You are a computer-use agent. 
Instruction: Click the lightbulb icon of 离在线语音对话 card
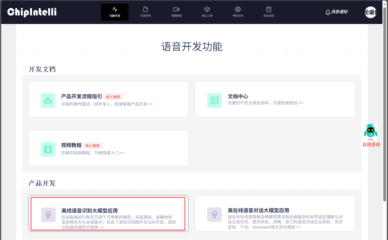215,215
